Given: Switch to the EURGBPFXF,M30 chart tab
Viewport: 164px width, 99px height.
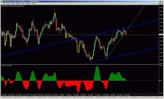Looking at the screenshot, I should pyautogui.click(x=30, y=97).
